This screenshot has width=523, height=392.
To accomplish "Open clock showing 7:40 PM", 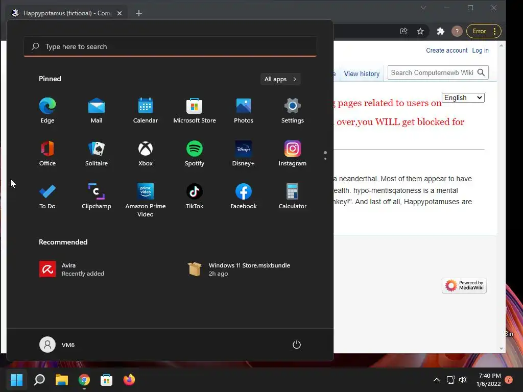I will coord(489,380).
